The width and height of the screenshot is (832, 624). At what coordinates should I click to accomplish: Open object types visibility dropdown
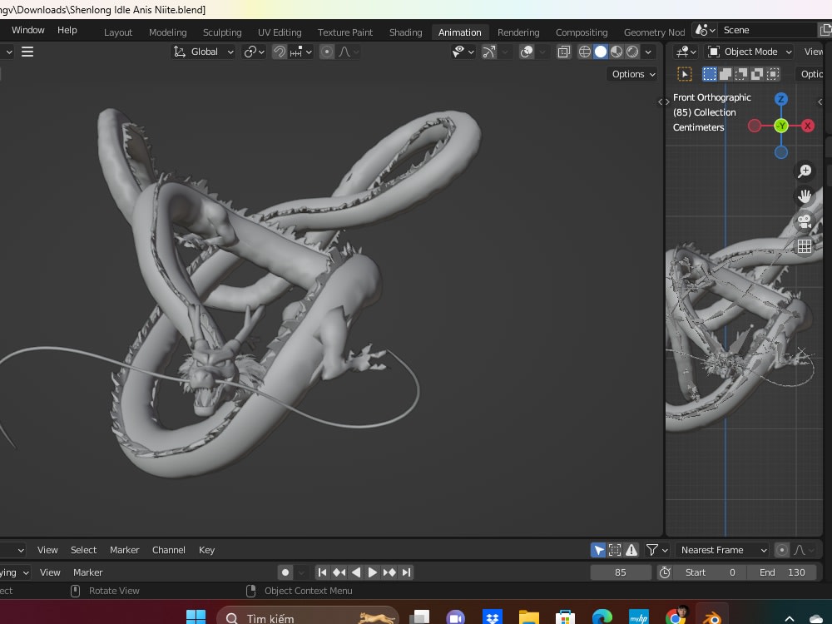pyautogui.click(x=463, y=52)
